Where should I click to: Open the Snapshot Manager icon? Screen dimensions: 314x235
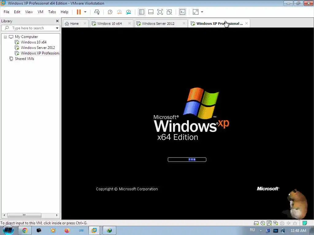click(x=128, y=12)
